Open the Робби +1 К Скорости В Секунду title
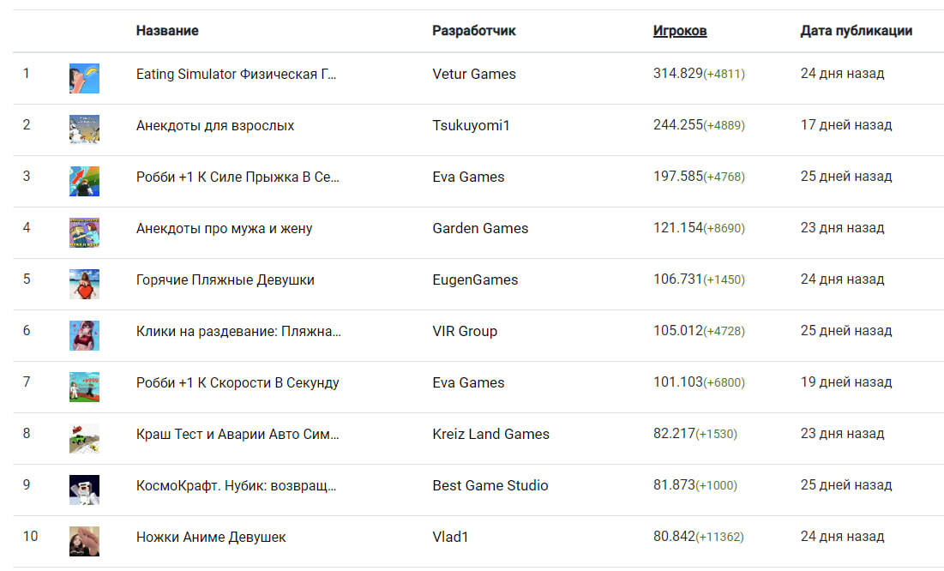 (238, 383)
